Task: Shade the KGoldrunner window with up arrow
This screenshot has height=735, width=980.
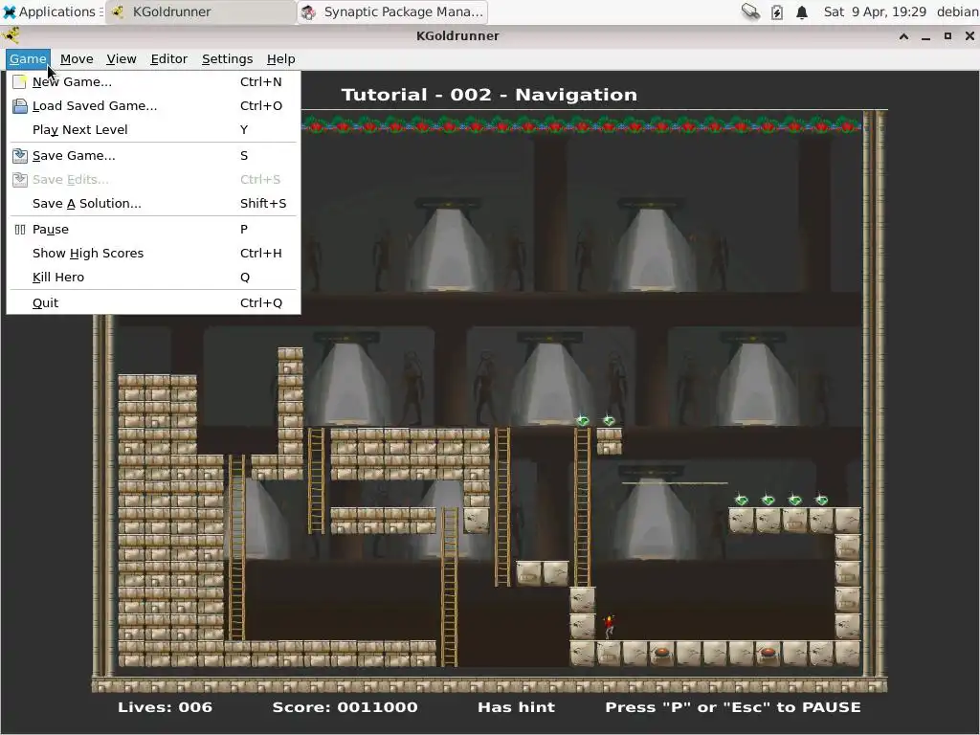Action: pos(903,36)
